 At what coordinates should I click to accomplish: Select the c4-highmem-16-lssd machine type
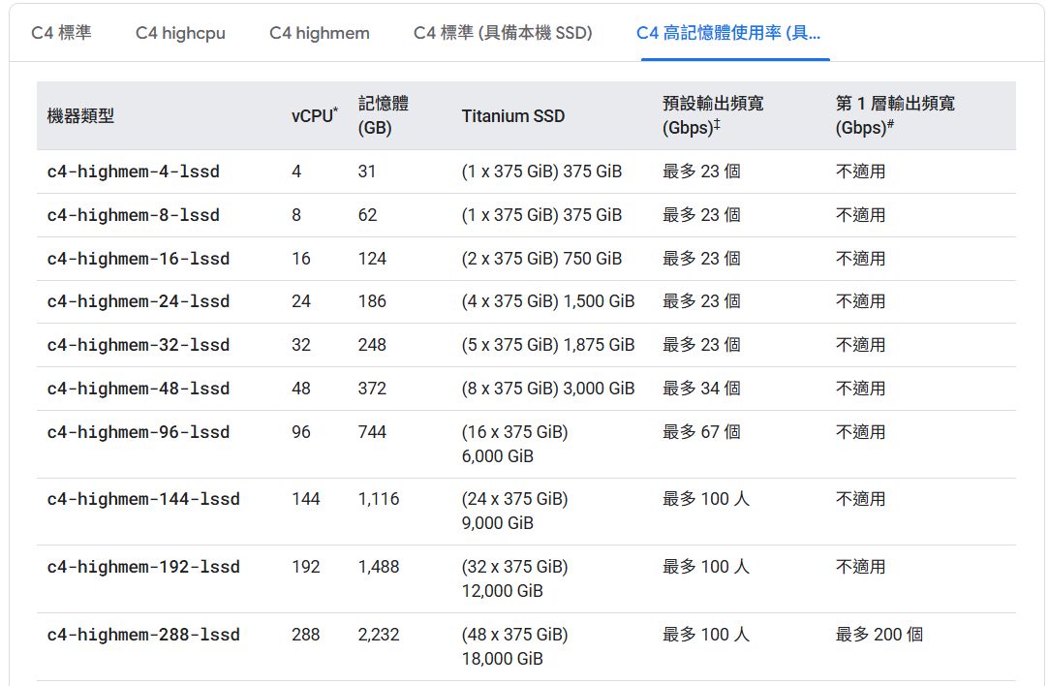click(x=139, y=259)
